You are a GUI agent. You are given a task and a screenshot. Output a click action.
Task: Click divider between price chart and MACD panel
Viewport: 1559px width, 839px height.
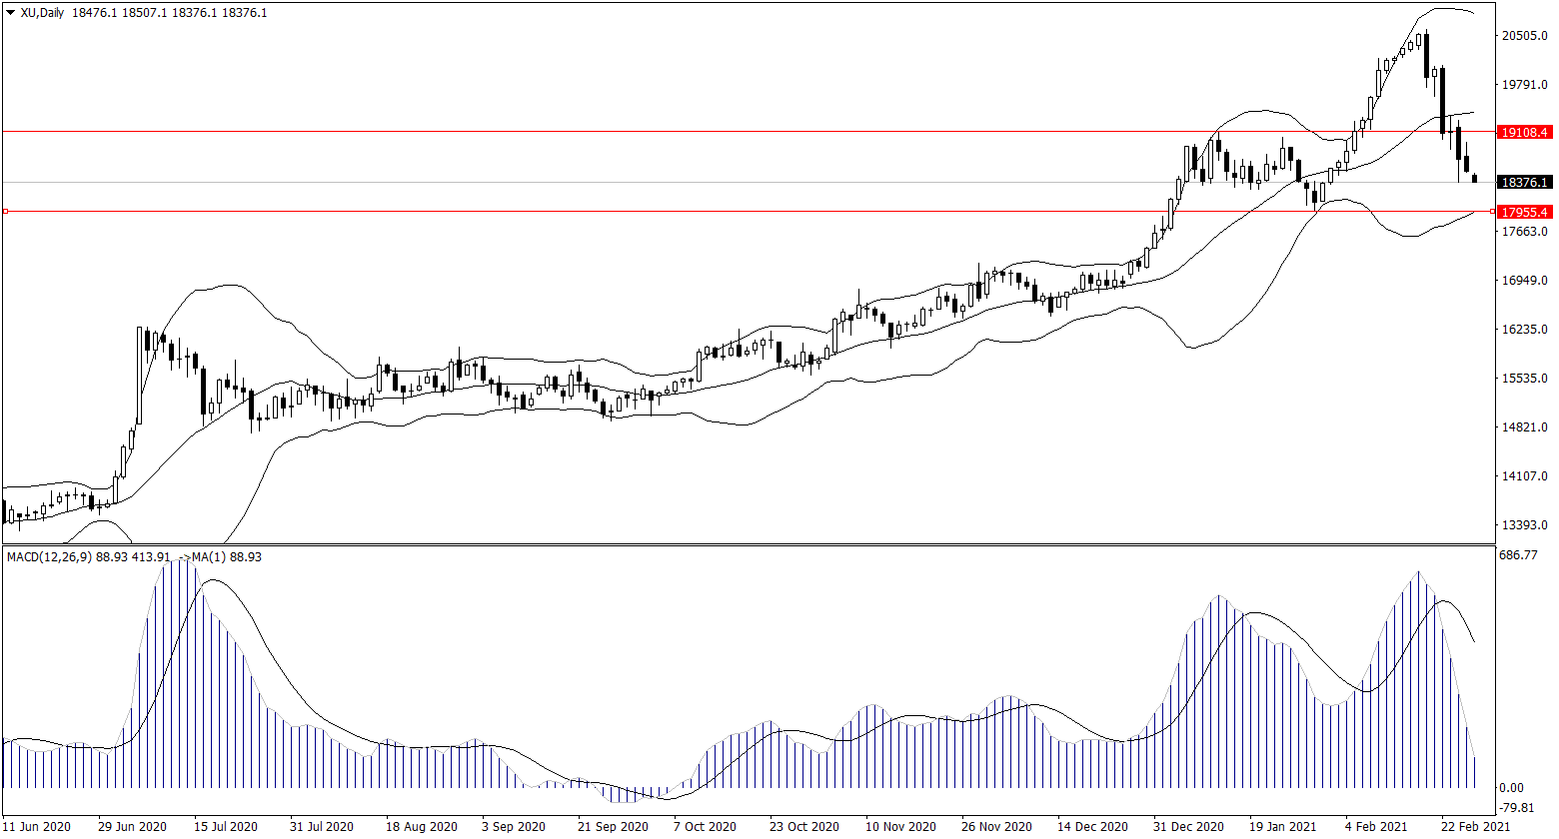point(750,544)
